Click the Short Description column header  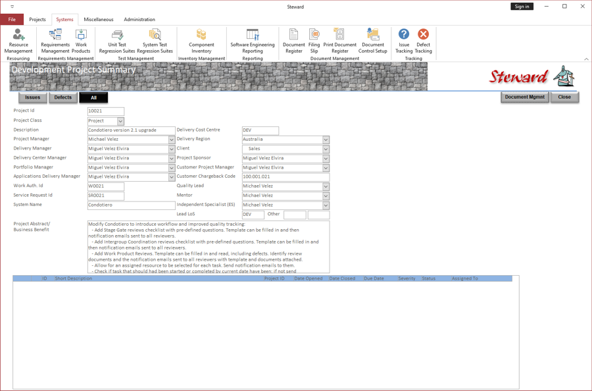(x=73, y=278)
